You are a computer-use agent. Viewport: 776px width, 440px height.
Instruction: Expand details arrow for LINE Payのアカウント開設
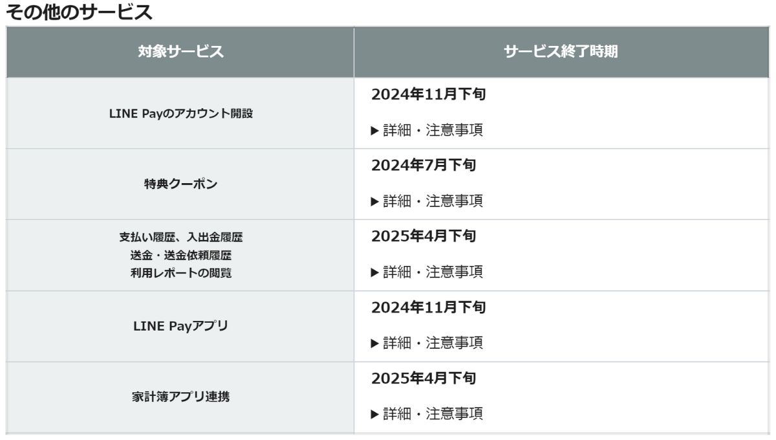click(x=374, y=130)
